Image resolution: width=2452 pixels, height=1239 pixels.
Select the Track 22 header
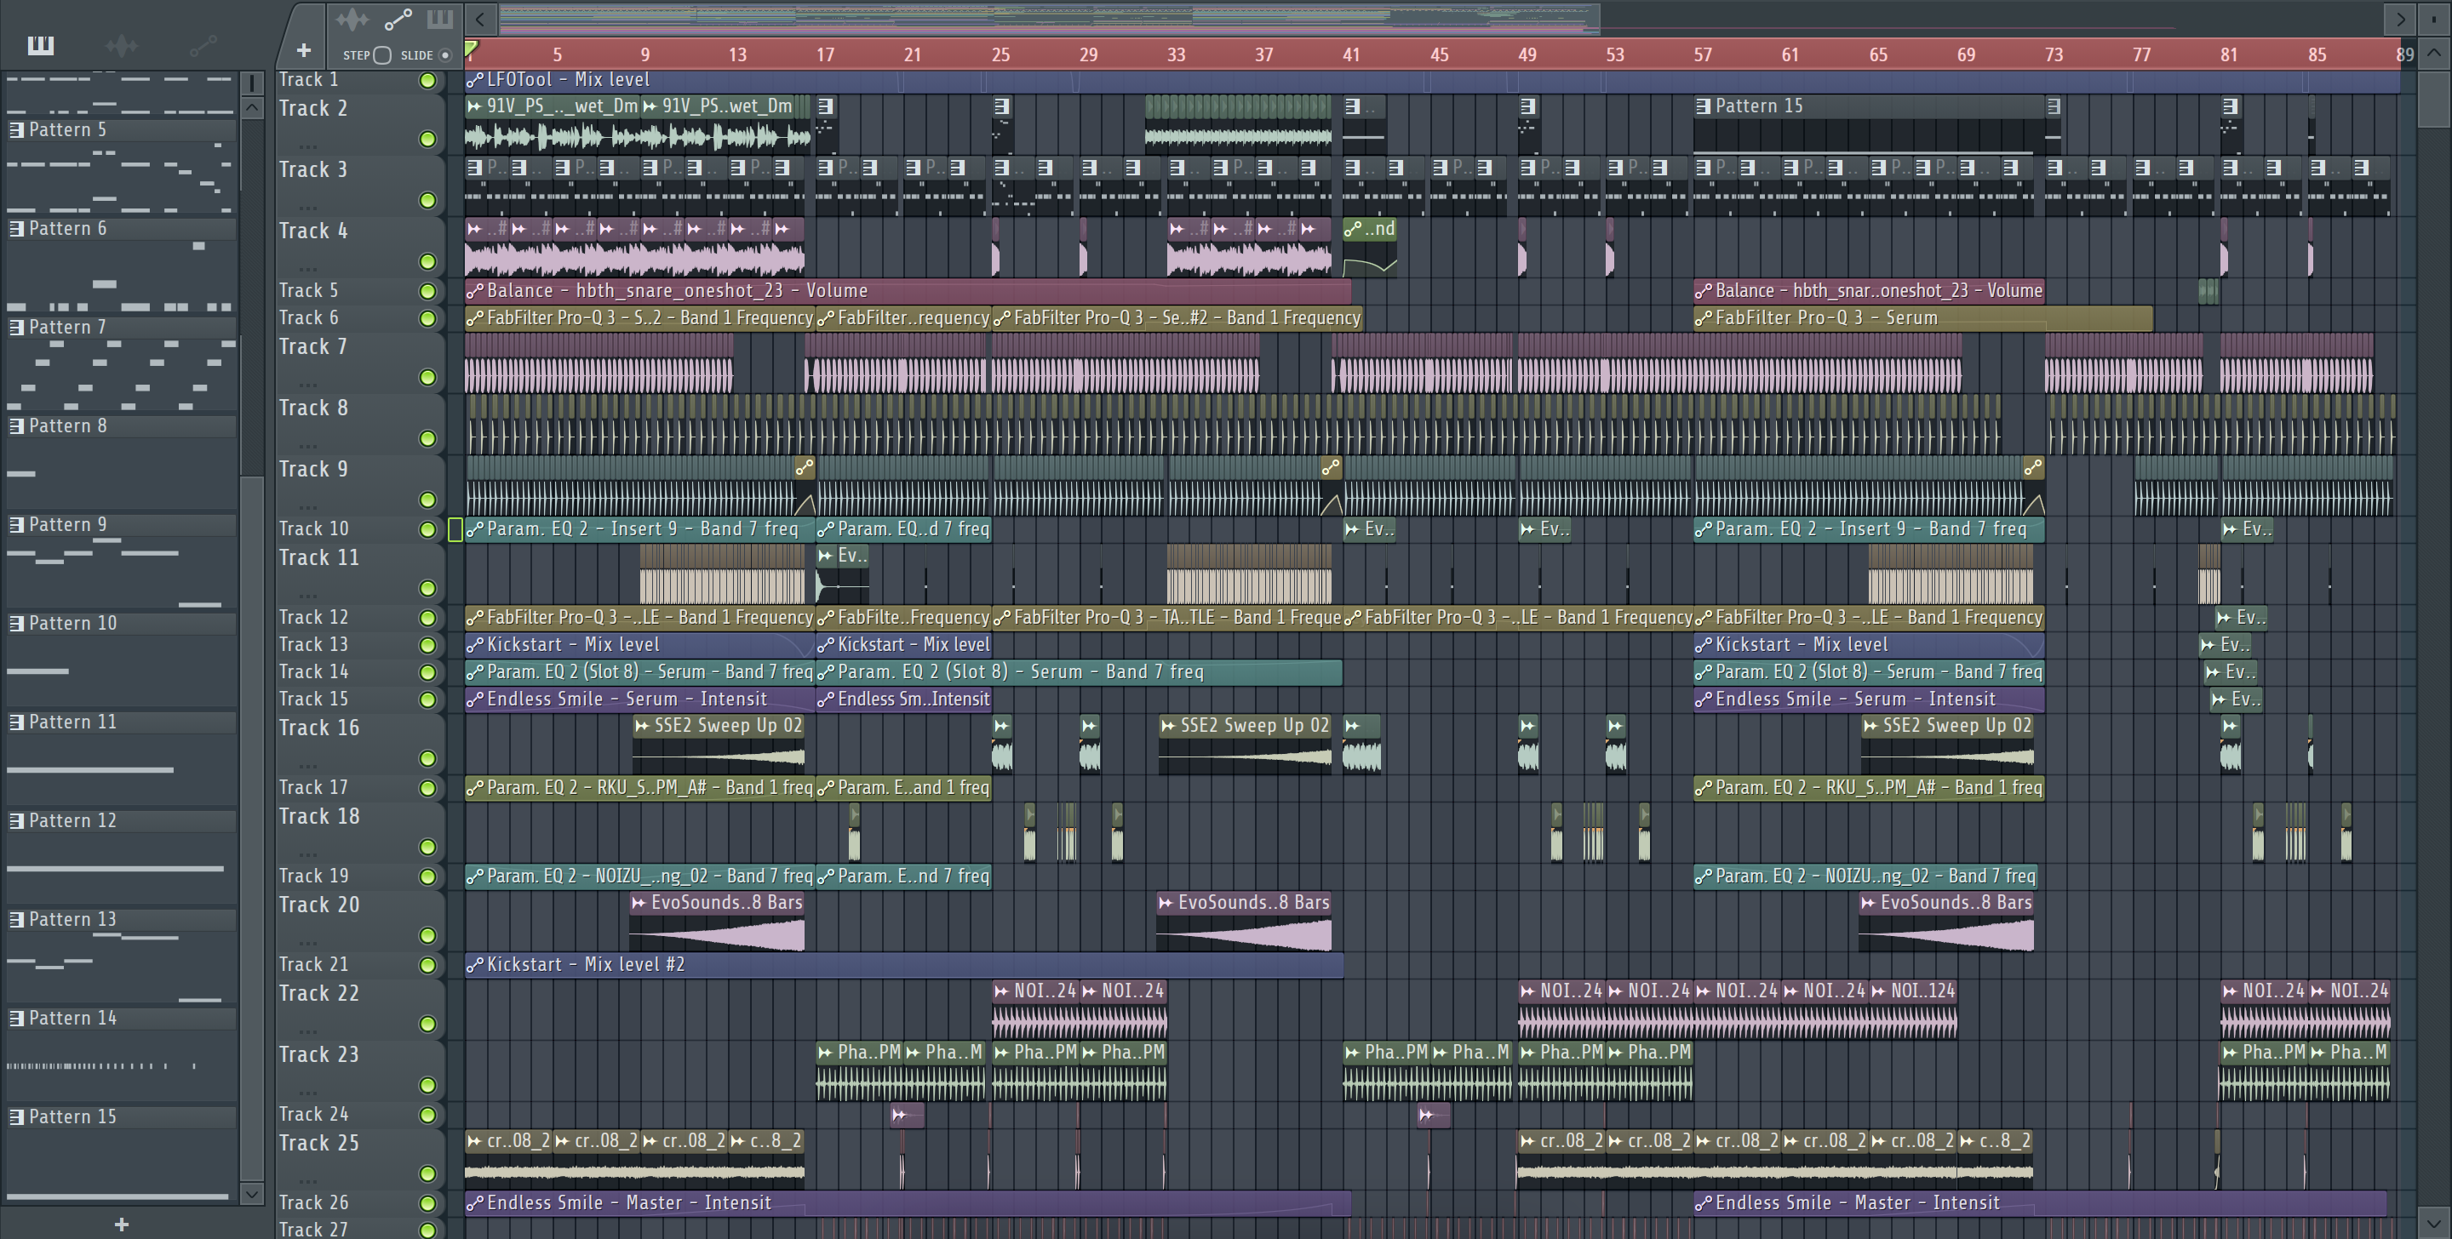360,1008
